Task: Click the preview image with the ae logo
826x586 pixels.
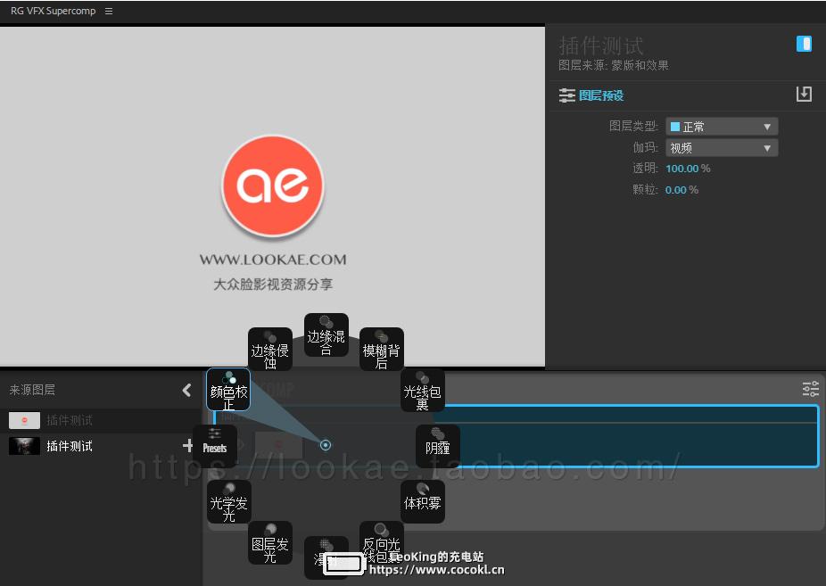Action: coord(272,196)
